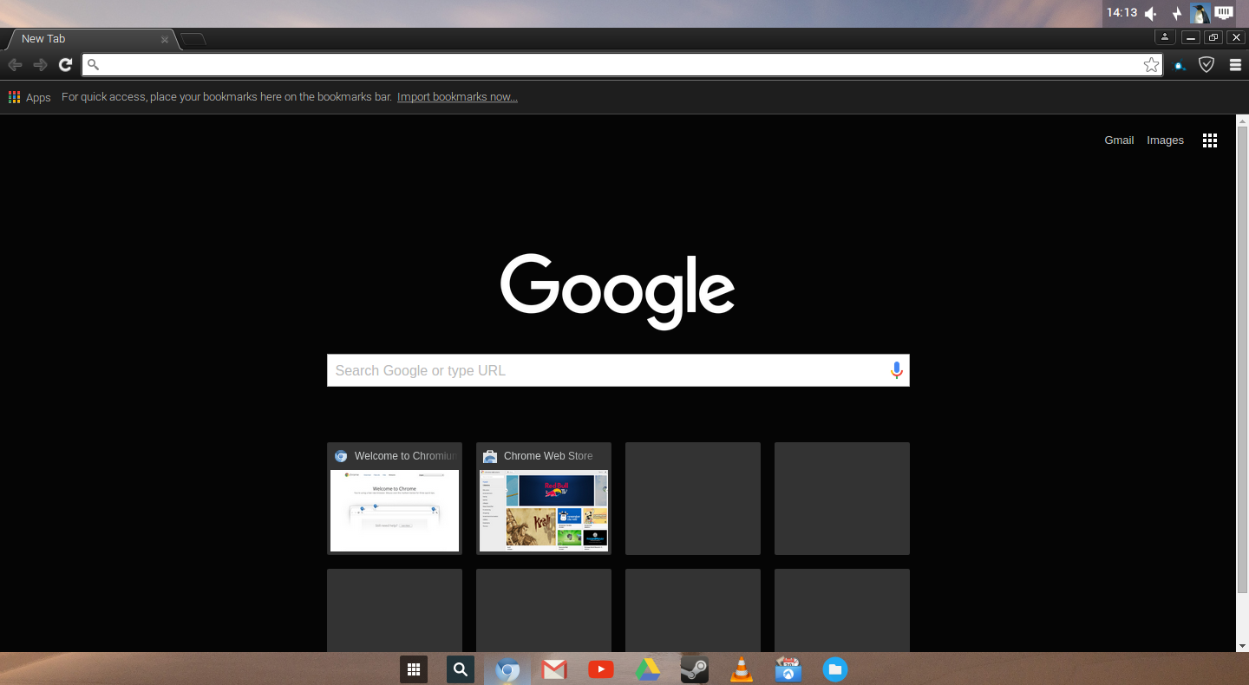
Task: Open a new tab with the tab strip button
Action: point(193,39)
